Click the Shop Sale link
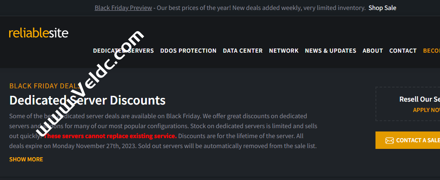 coord(382,8)
